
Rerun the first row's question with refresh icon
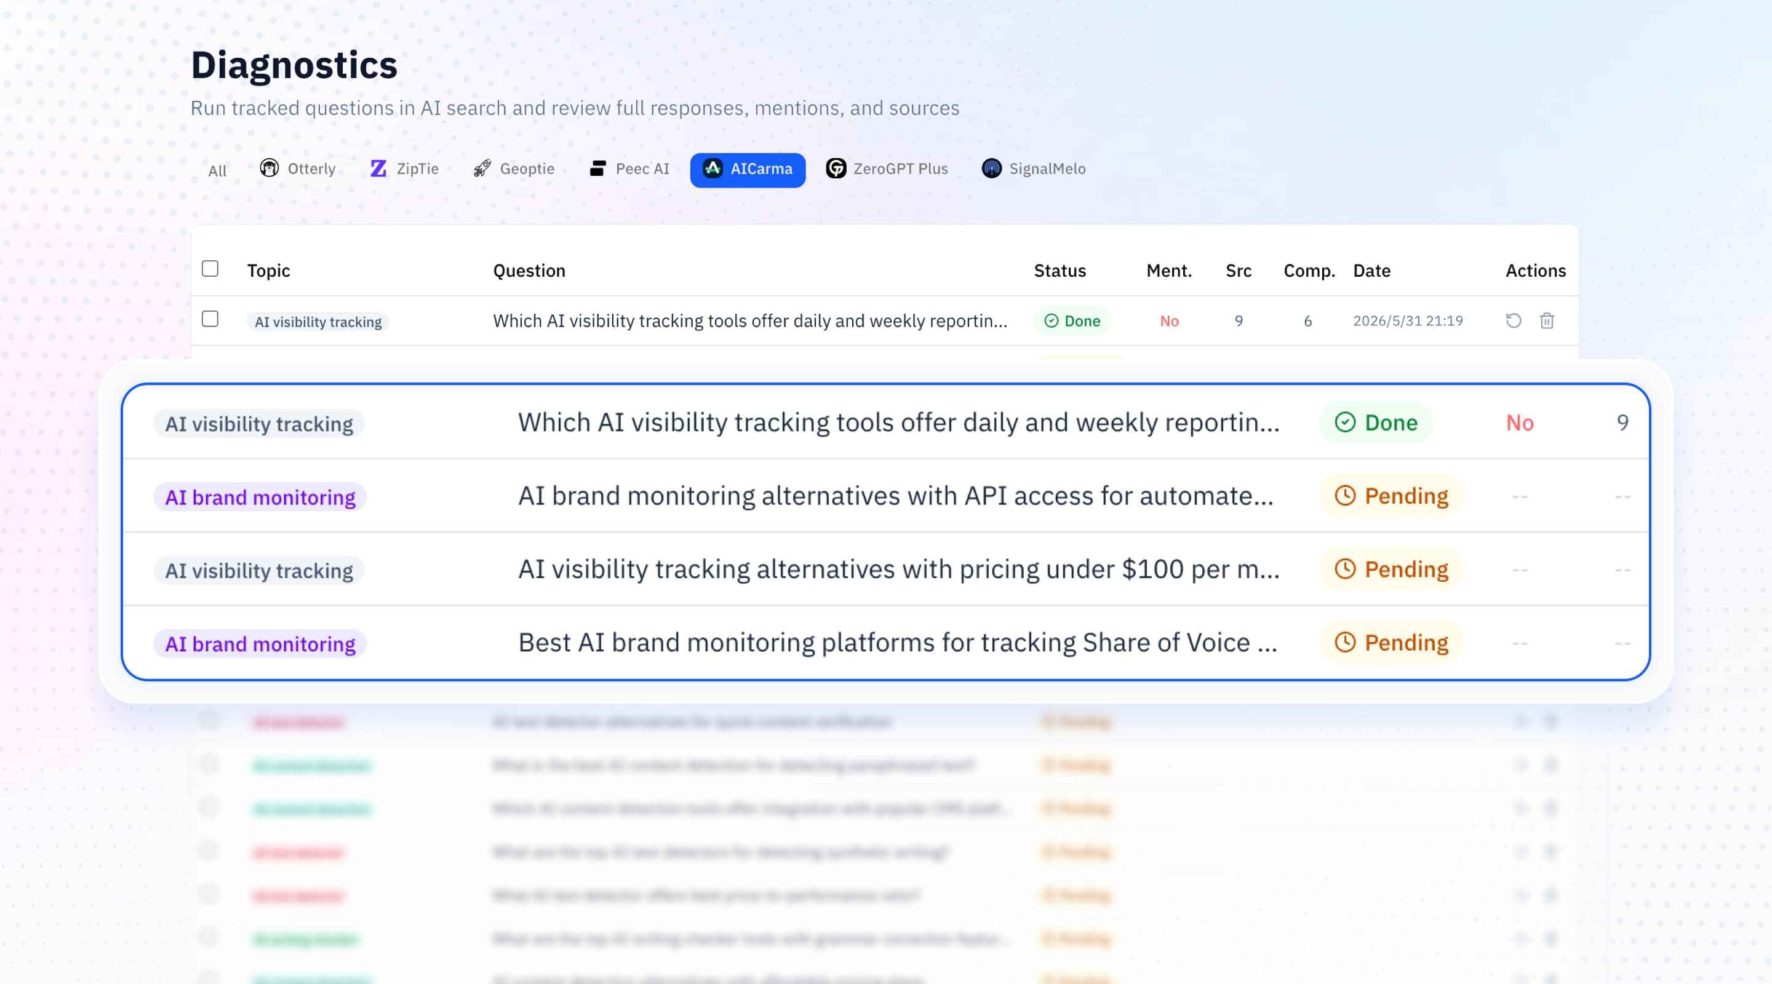1514,320
